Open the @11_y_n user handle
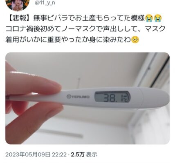This screenshot has height=163, width=175. pos(45,3)
